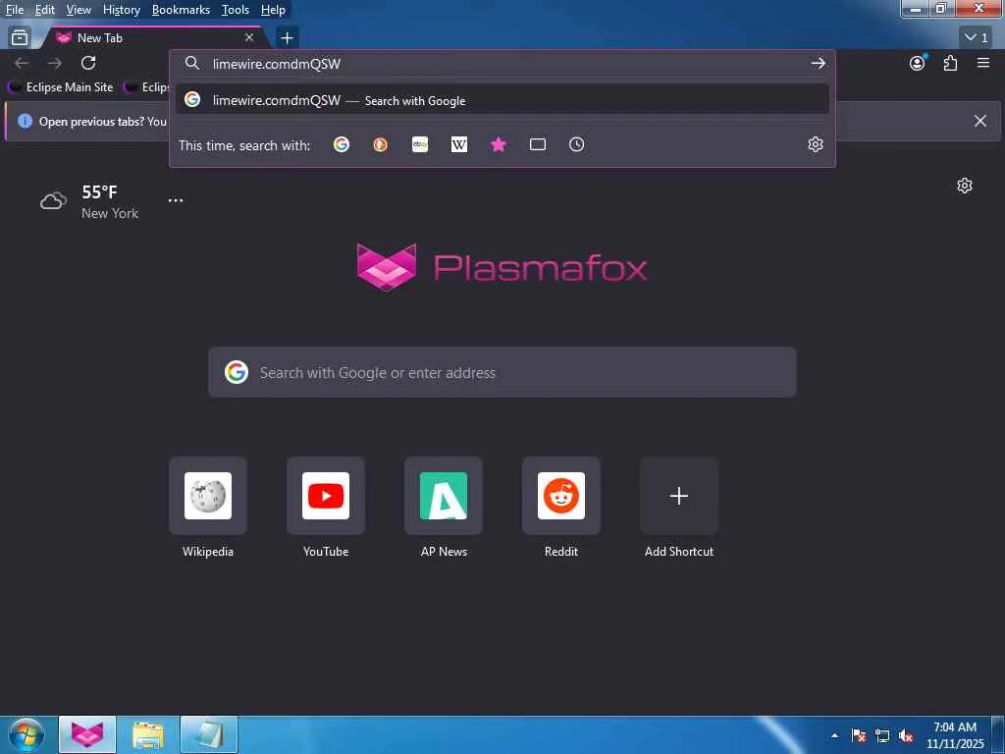Click Plasmafox icon in taskbar
The image size is (1005, 754).
[87, 734]
